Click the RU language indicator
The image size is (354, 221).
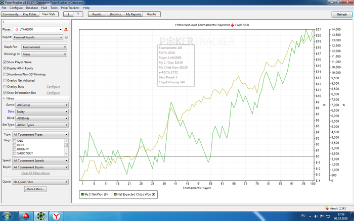[x=303, y=215]
